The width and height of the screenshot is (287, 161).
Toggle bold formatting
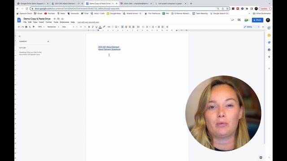coord(89,27)
